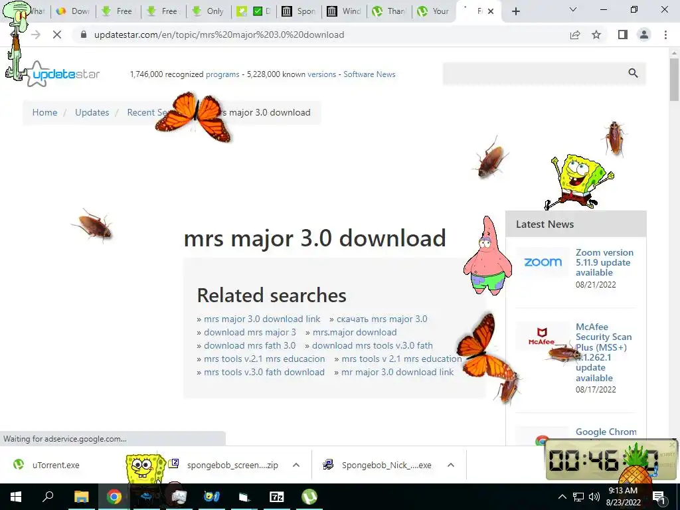Open File Explorer from the taskbar

pyautogui.click(x=81, y=497)
